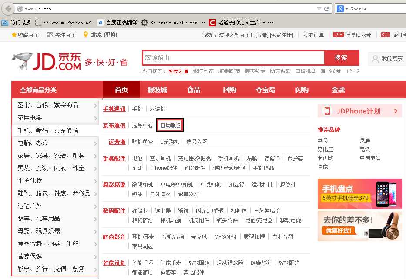The image size is (406, 279).
Task: Click the JDPhone计划 right chevron
Action: 396,111
